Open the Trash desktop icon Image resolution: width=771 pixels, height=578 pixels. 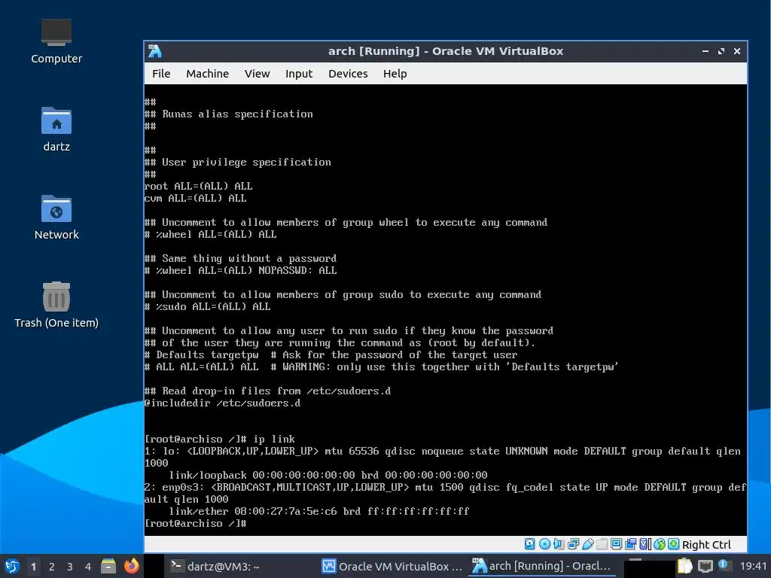(56, 306)
